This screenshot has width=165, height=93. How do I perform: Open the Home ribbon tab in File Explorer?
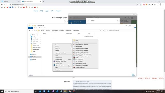point(35,28)
